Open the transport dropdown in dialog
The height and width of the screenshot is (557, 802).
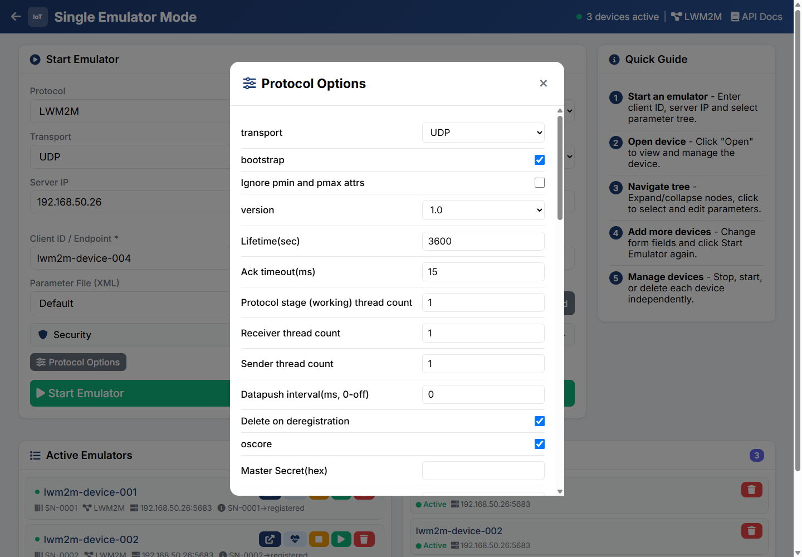click(483, 133)
